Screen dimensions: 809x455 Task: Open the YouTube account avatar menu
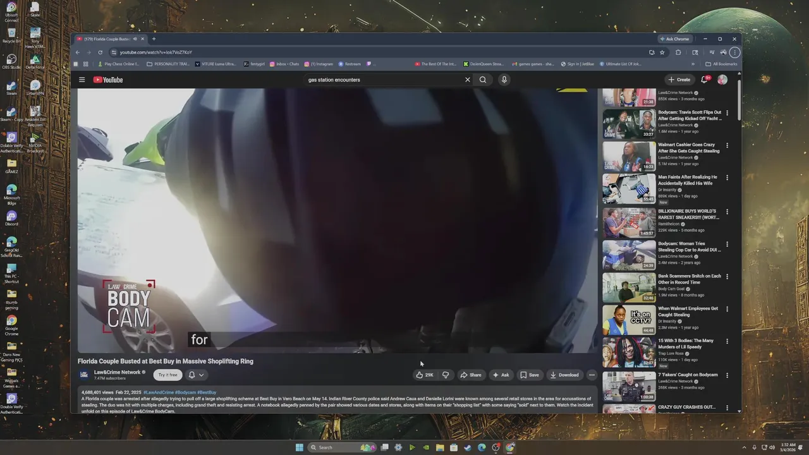click(x=722, y=80)
